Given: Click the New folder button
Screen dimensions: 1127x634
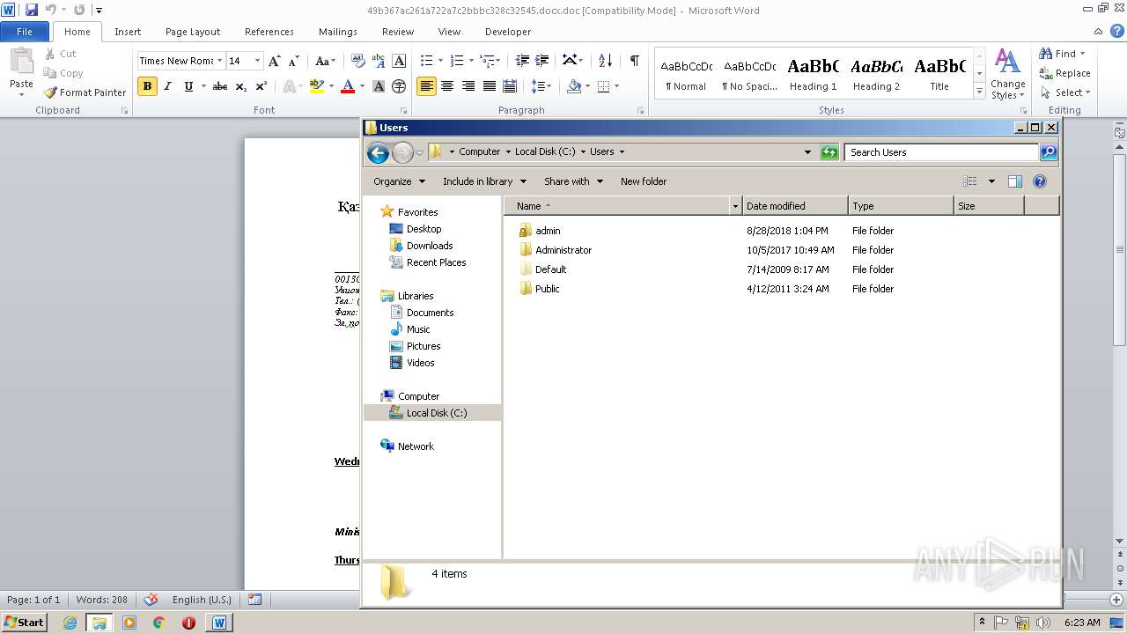Looking at the screenshot, I should point(644,181).
